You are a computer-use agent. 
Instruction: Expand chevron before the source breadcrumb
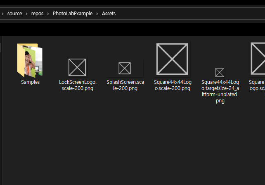[2, 14]
